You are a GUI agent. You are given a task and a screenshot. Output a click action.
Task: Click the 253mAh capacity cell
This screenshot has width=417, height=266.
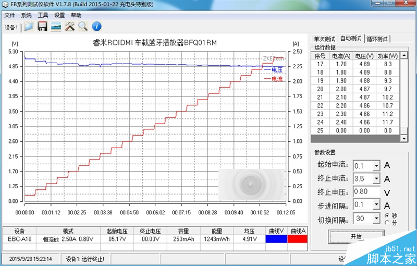point(183,239)
